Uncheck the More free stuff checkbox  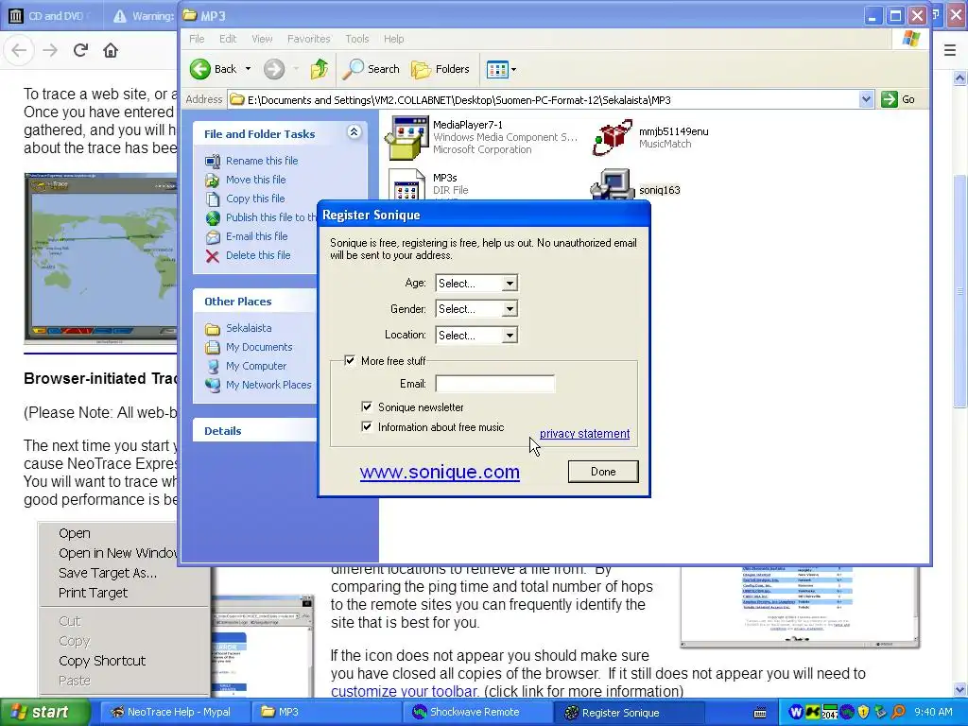(350, 360)
